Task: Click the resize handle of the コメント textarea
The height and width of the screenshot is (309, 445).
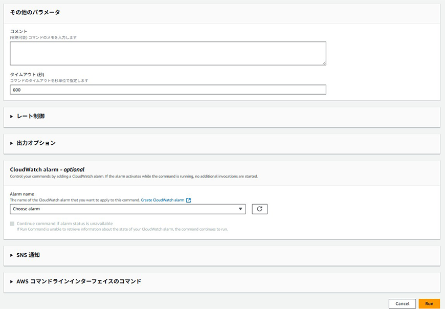Action: click(324, 63)
